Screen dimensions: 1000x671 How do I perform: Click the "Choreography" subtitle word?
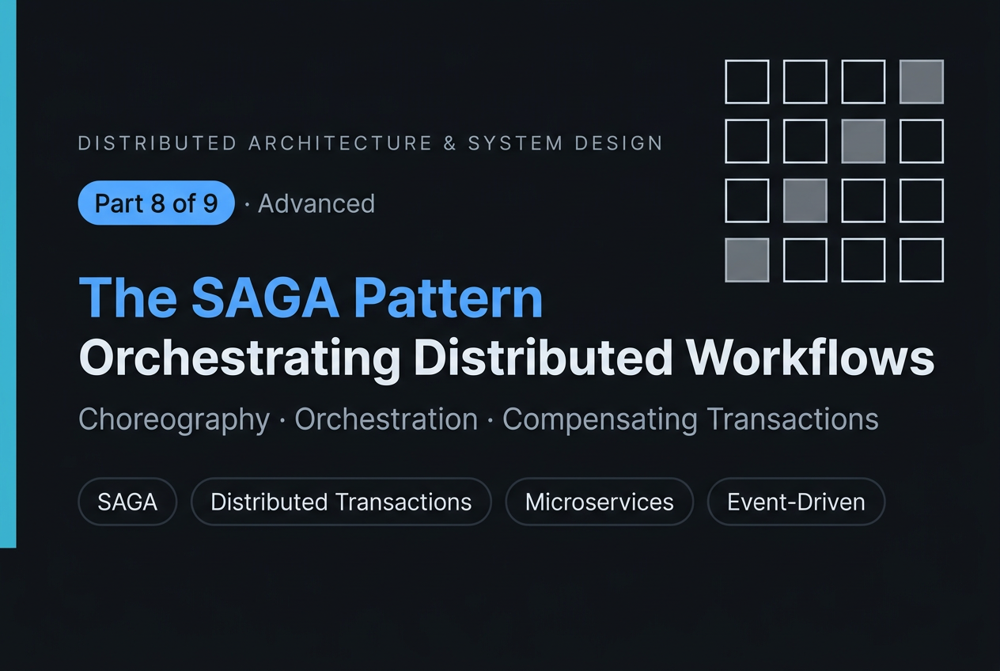(174, 419)
